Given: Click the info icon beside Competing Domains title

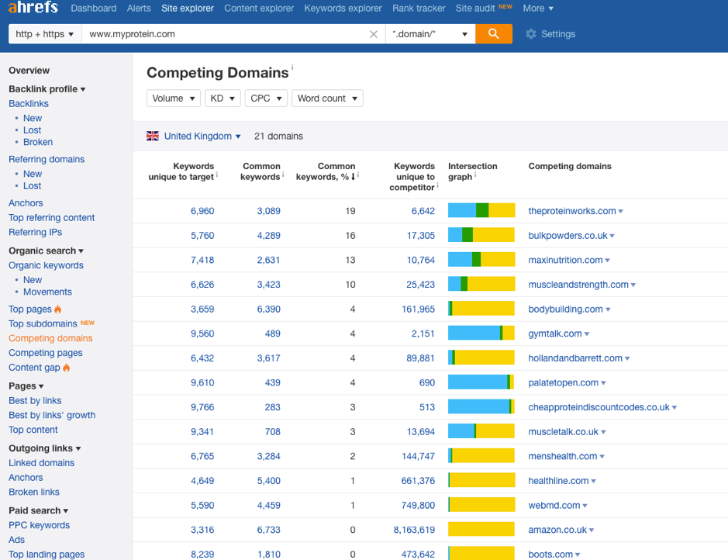Looking at the screenshot, I should 292,67.
